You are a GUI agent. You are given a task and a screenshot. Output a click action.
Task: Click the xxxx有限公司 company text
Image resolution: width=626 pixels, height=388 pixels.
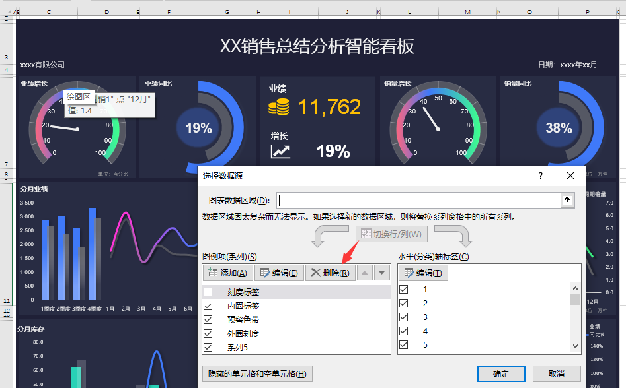[x=42, y=65]
